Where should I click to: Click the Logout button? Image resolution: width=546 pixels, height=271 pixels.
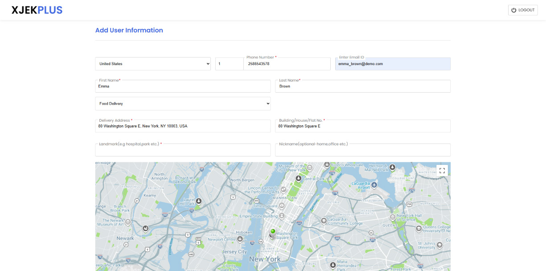523,10
